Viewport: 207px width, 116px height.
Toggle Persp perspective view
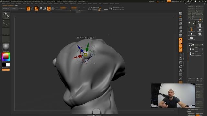[x=180, y=36]
